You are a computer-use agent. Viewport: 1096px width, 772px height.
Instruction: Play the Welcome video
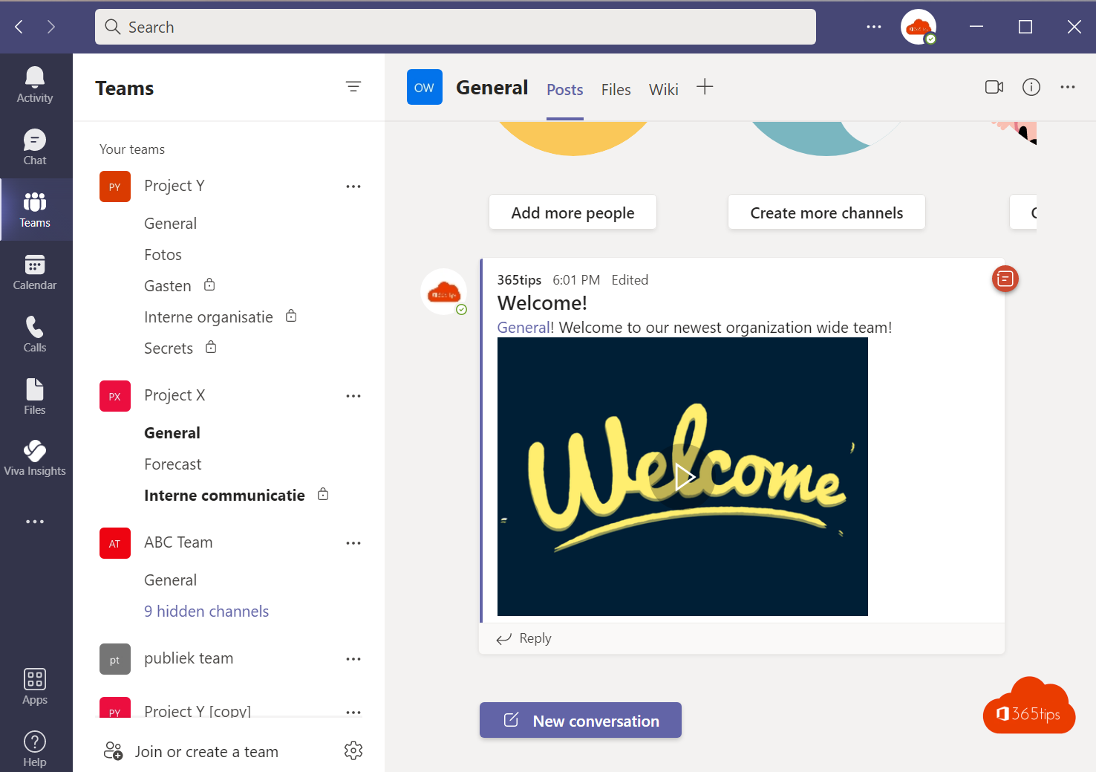click(683, 477)
